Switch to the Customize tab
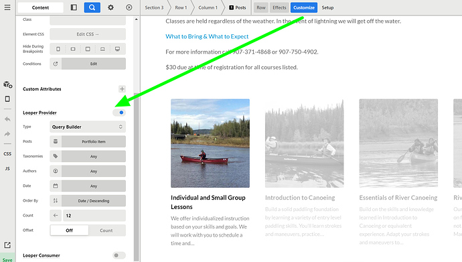Viewport: 462px width, 262px height. (x=304, y=7)
